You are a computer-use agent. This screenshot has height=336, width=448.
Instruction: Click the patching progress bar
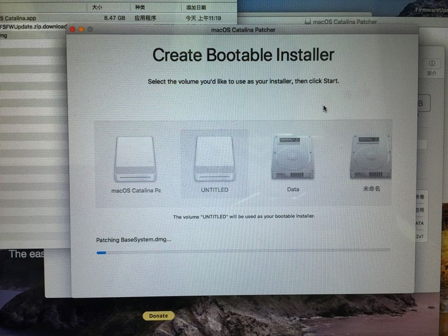click(243, 251)
